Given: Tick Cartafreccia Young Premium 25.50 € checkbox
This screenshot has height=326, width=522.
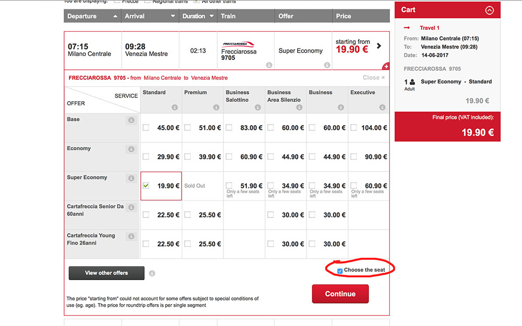Looking at the screenshot, I should pos(187,244).
